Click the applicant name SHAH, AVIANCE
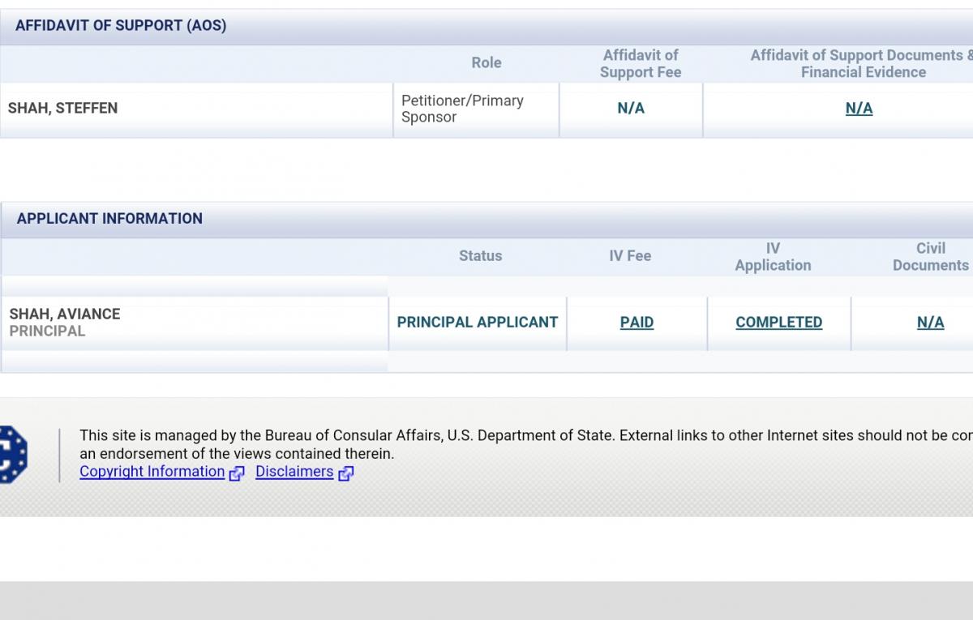973x620 pixels. [x=65, y=314]
